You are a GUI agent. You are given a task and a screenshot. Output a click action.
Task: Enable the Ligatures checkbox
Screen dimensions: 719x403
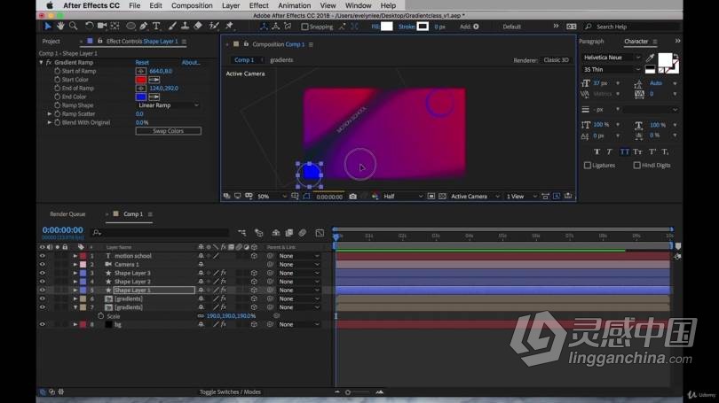tap(588, 166)
